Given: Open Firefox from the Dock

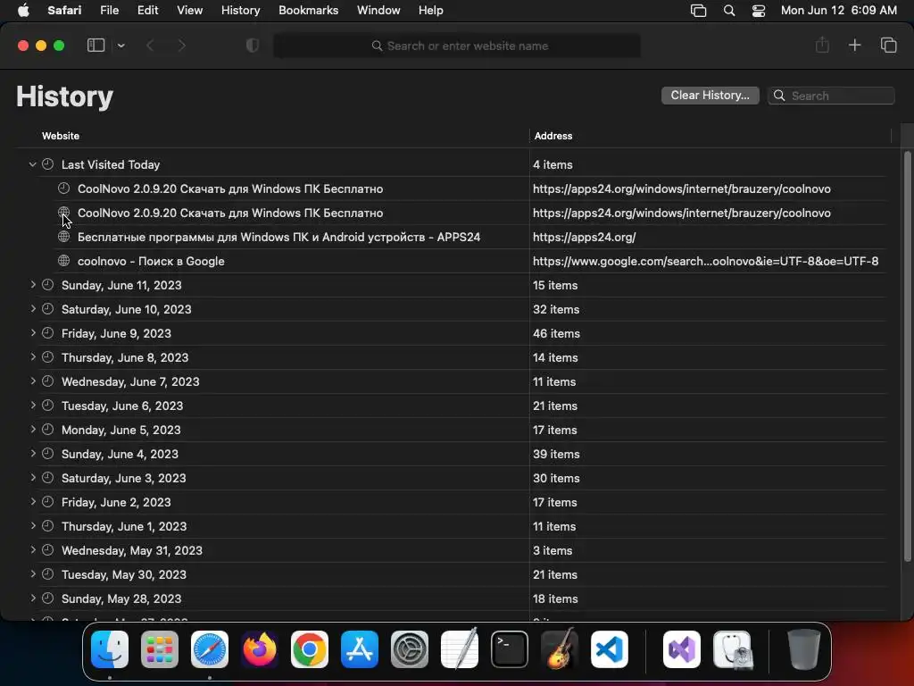Looking at the screenshot, I should 260,649.
